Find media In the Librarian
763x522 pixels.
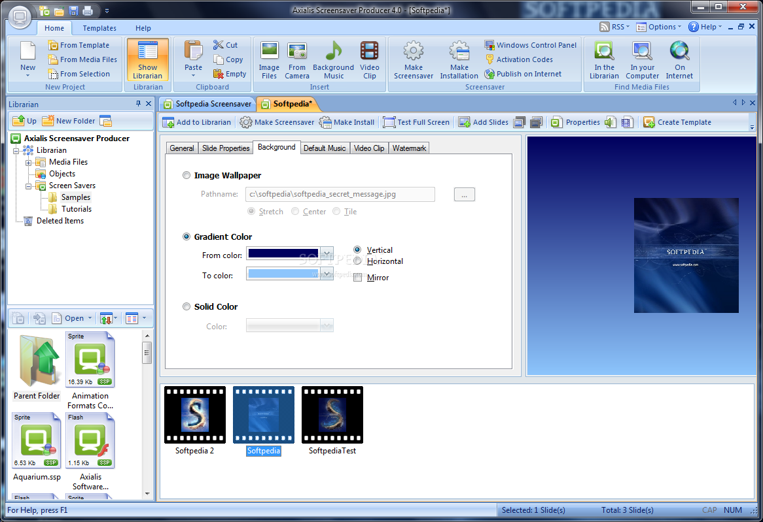pos(604,60)
